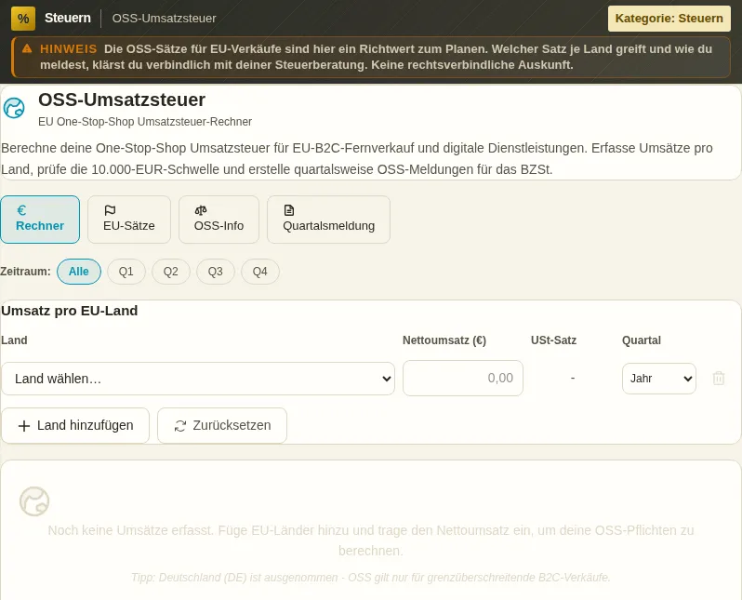742x600 pixels.
Task: Click the OSS-Umsatzsteuer breadcrumb text
Action: pos(165,19)
